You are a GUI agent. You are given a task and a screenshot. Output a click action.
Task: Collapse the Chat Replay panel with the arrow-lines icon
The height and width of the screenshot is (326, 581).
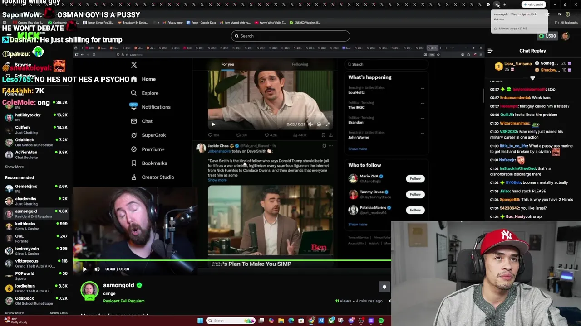pos(490,51)
